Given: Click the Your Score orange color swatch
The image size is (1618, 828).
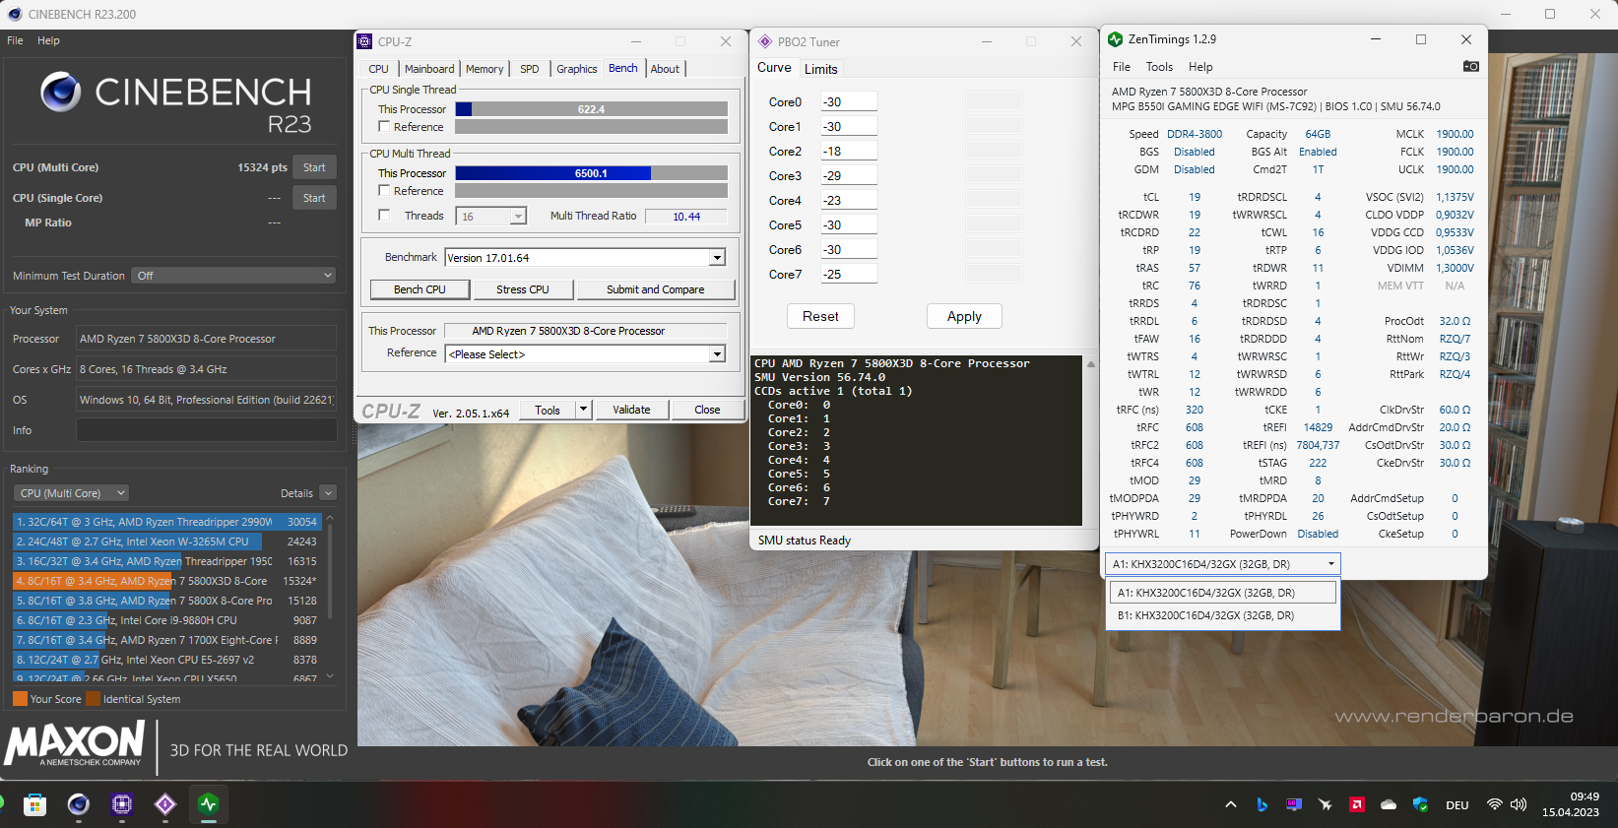Looking at the screenshot, I should 20,699.
